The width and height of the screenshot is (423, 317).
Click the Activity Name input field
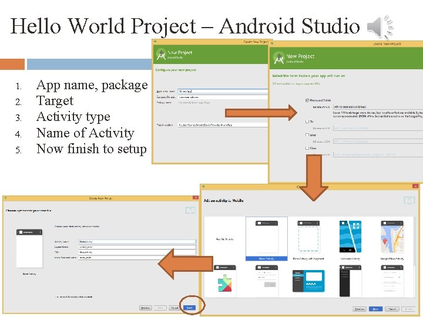click(137, 241)
